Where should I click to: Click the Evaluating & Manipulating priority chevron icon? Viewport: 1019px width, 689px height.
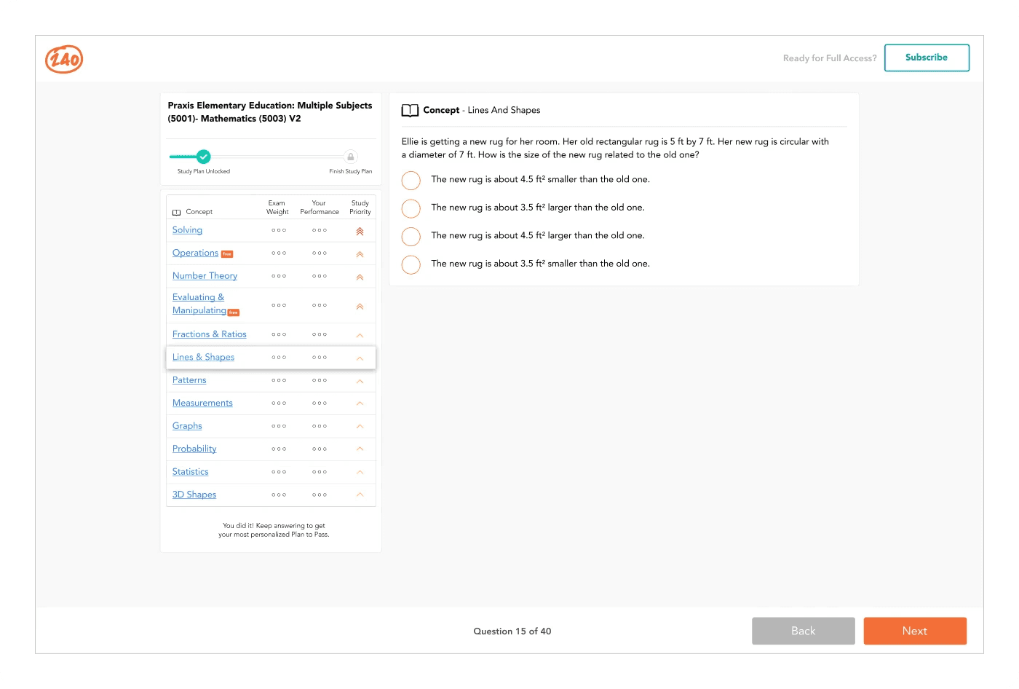click(360, 307)
